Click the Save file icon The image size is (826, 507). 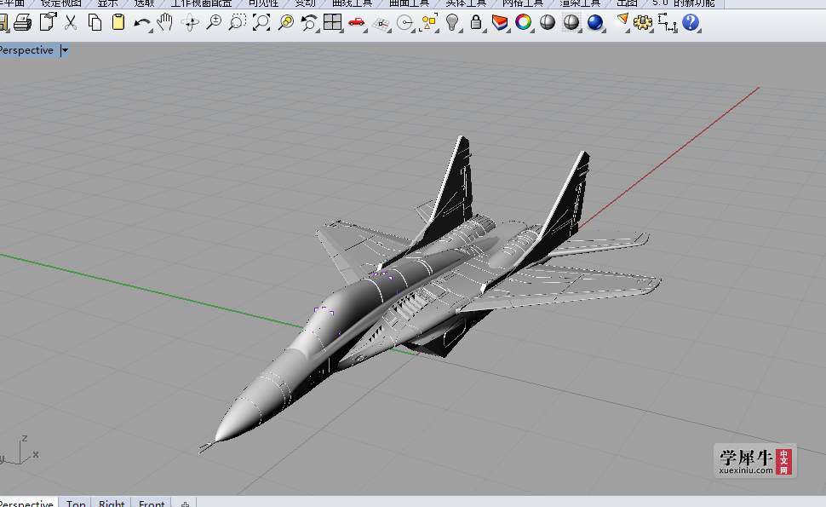click(x=3, y=23)
